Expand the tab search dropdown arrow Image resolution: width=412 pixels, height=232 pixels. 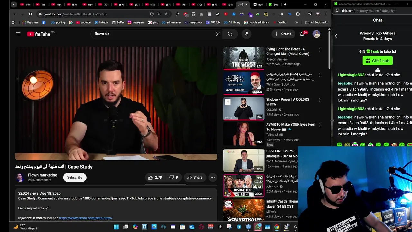(14, 5)
